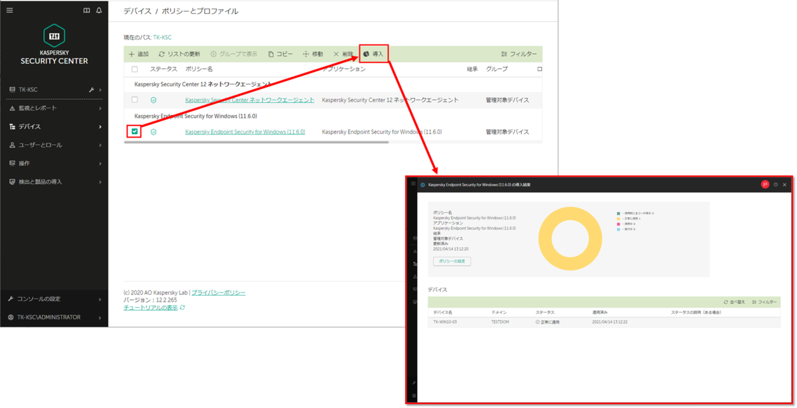Image resolution: width=797 pixels, height=408 pixels.
Task: Click the ユーザーとロール person icon
Action: click(12, 145)
